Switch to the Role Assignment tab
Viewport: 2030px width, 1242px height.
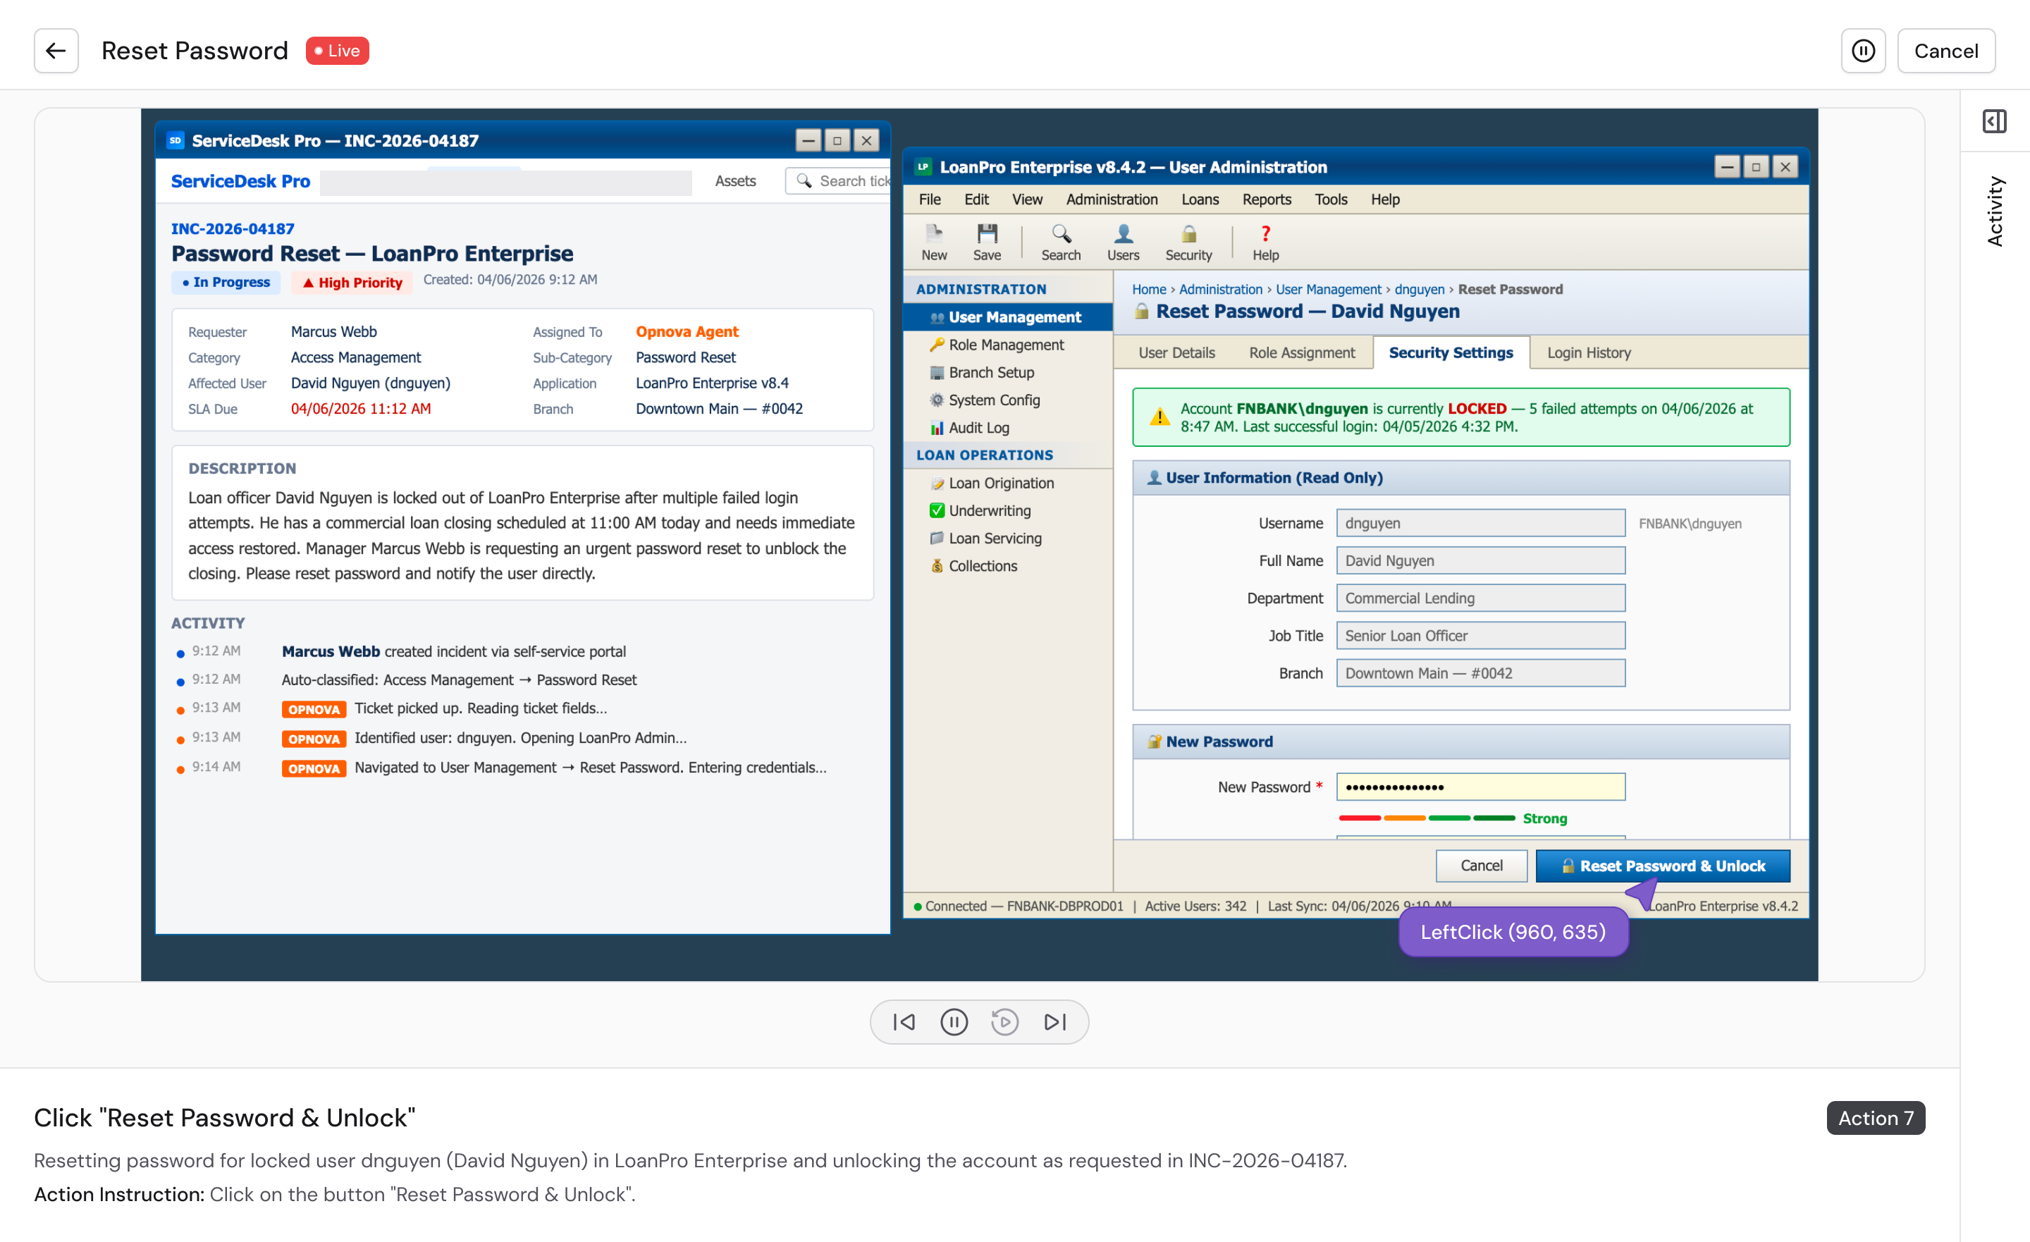[1301, 352]
